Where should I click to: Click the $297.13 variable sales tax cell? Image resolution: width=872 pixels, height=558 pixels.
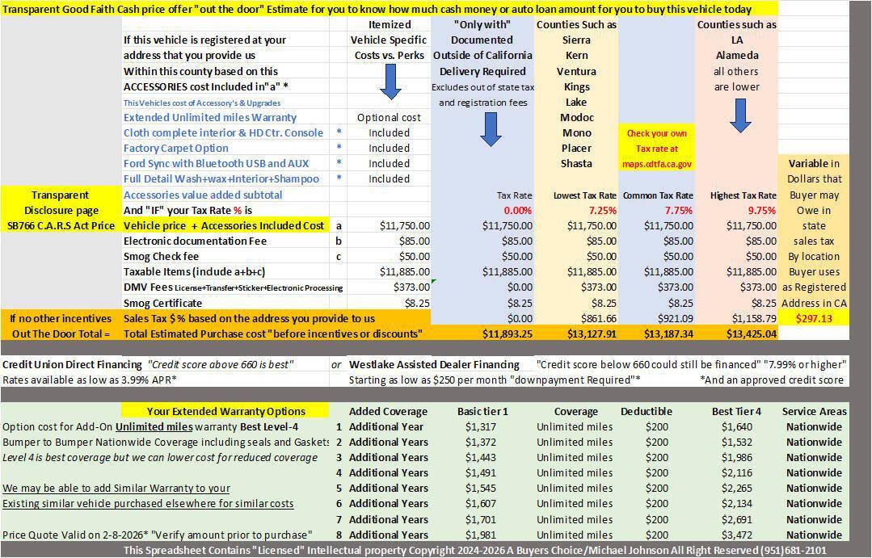[x=814, y=318]
